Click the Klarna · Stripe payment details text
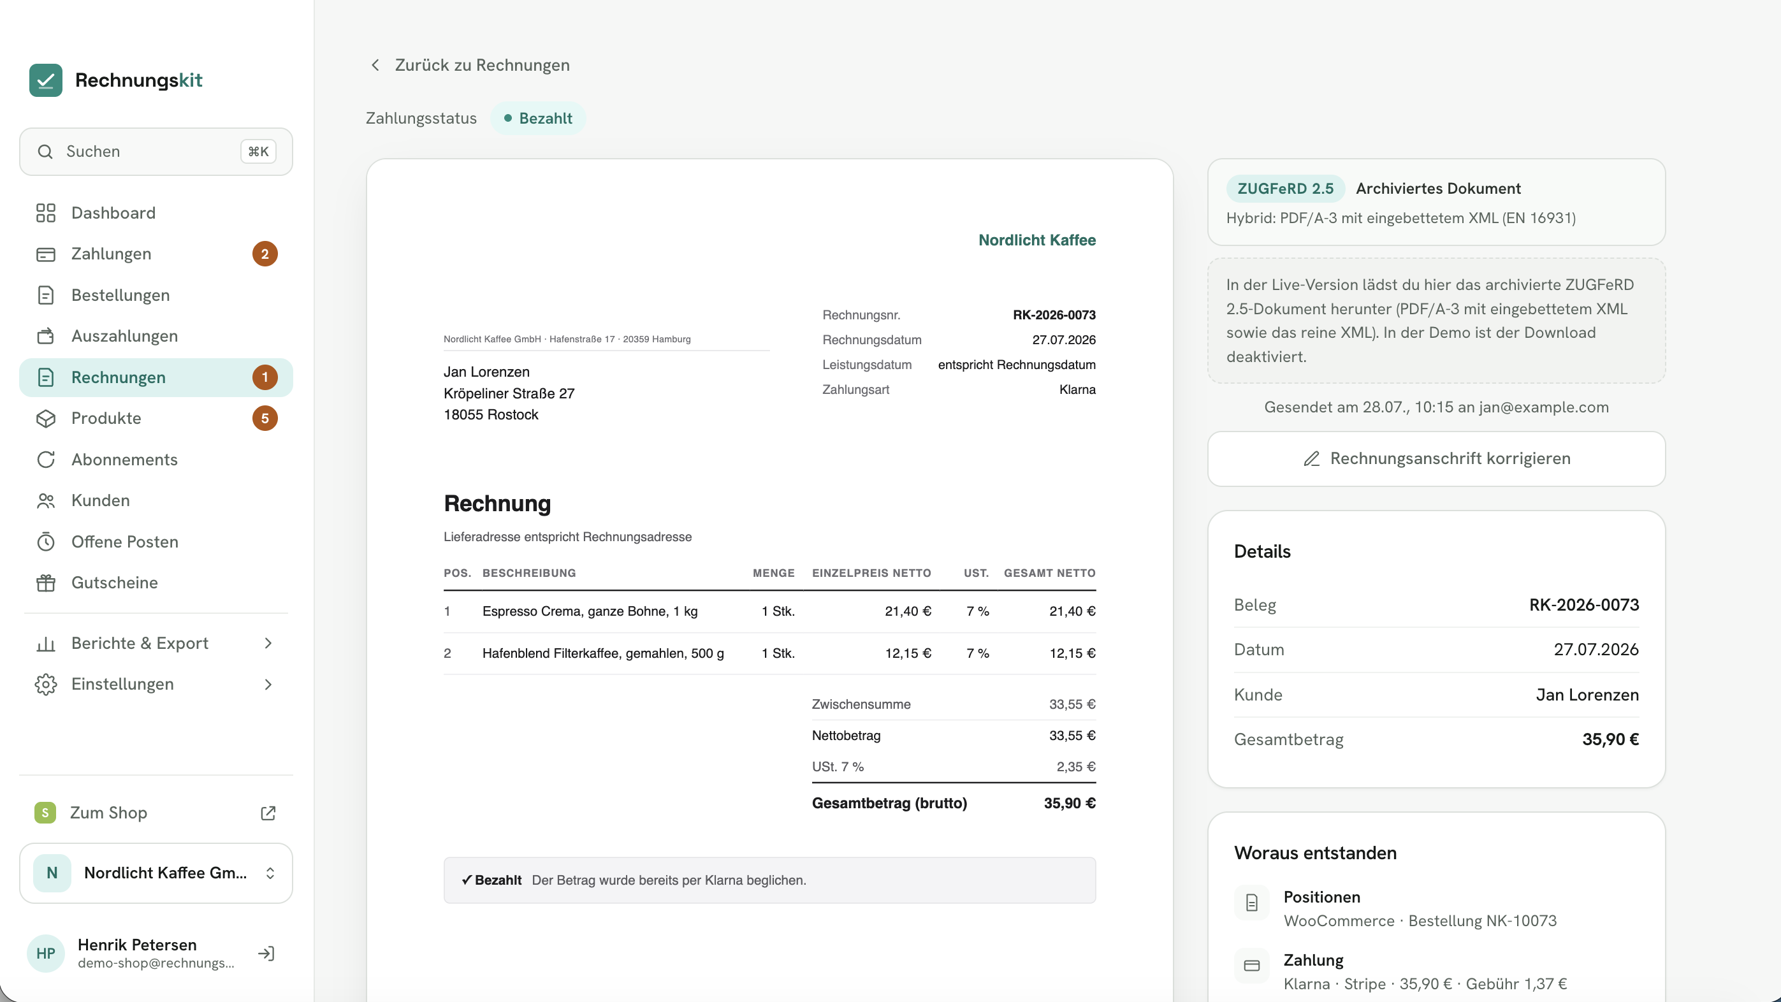Image resolution: width=1781 pixels, height=1002 pixels. 1425,984
